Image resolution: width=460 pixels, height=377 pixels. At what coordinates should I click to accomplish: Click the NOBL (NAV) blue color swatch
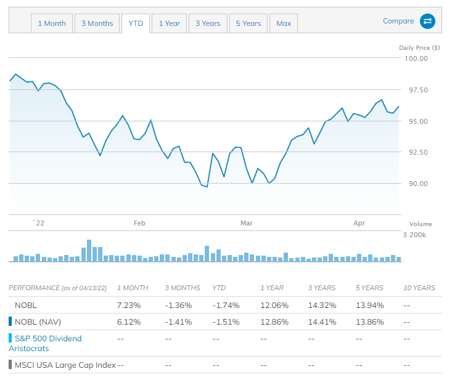[10, 322]
